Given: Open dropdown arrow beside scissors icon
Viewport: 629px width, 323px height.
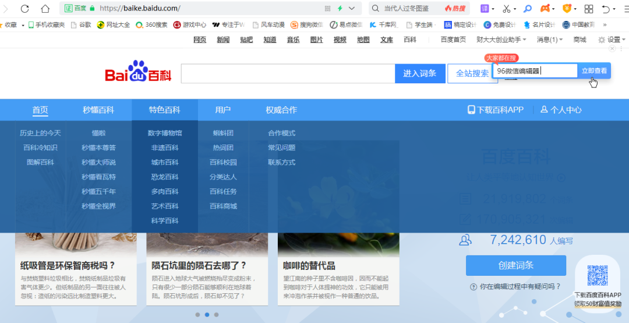Looking at the screenshot, I should (515, 9).
